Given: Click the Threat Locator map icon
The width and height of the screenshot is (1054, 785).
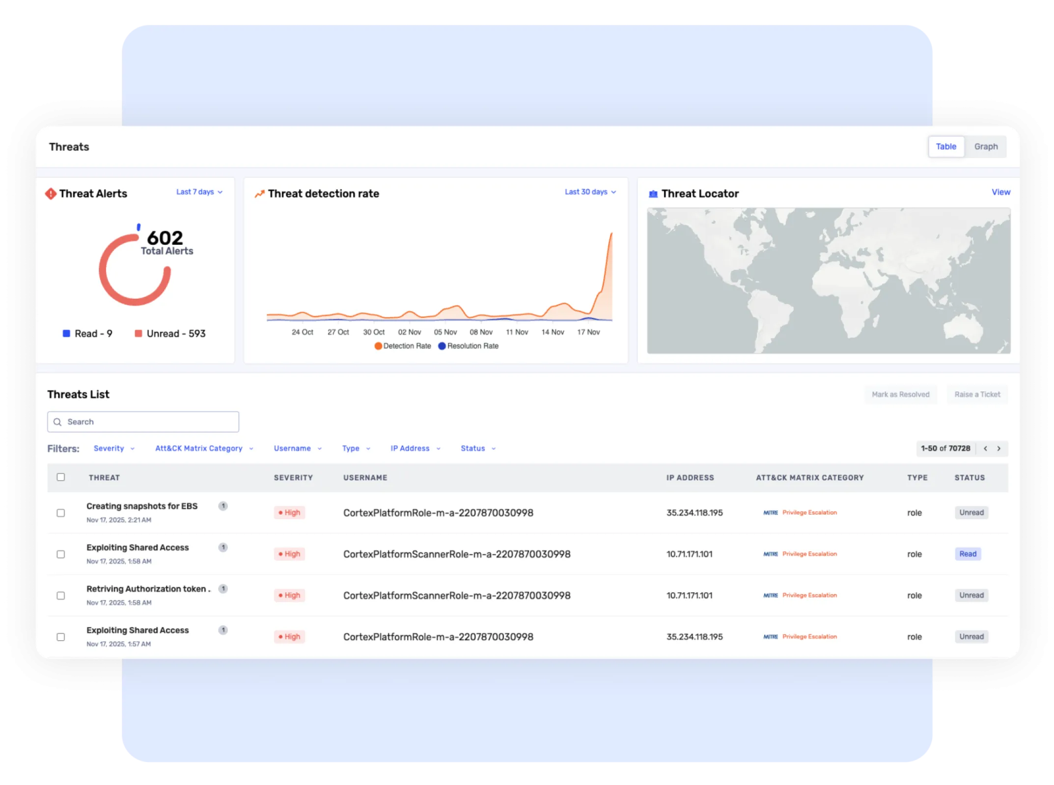Looking at the screenshot, I should coord(653,194).
